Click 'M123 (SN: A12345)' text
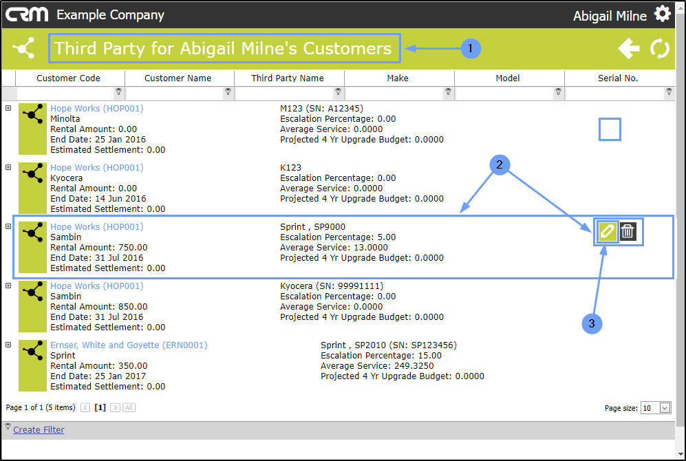This screenshot has height=461, width=686. (321, 108)
